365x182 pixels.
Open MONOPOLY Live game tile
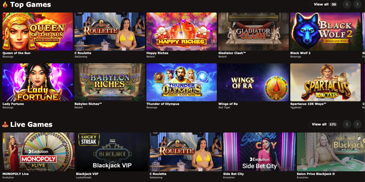(x=38, y=152)
